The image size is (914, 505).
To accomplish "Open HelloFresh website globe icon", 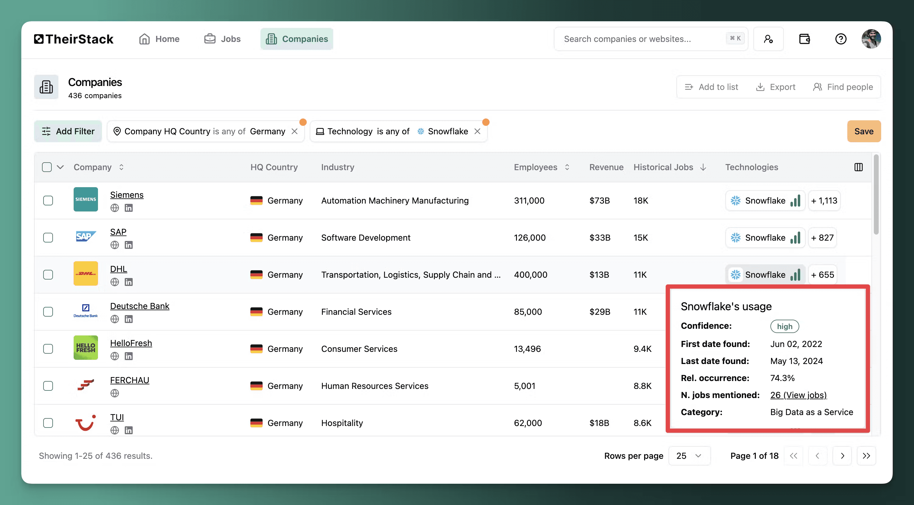I will pyautogui.click(x=115, y=356).
